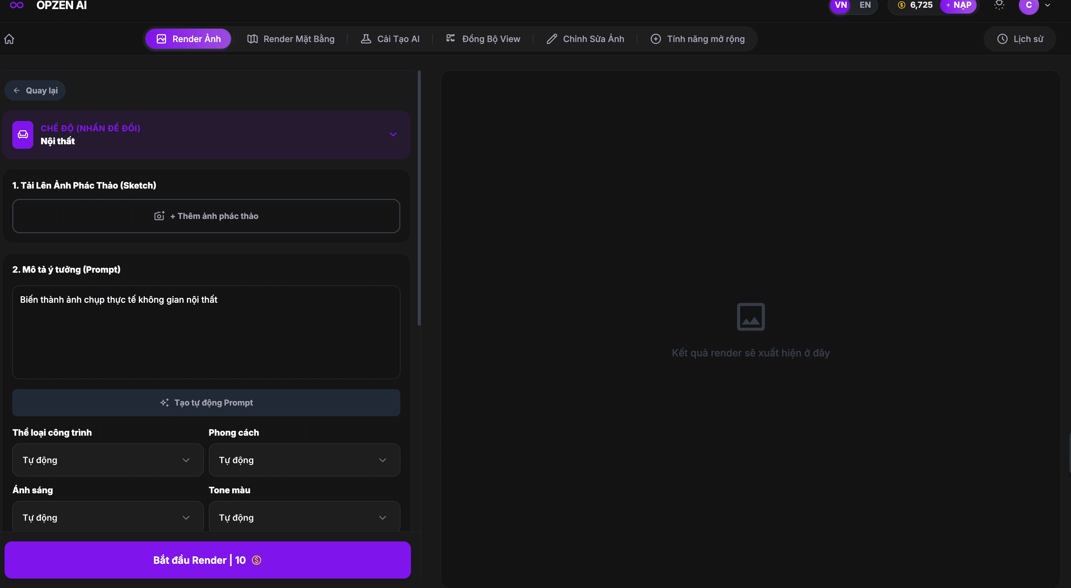This screenshot has width=1071, height=588.
Task: Click the OPZEN AI infinity logo
Action: click(16, 5)
